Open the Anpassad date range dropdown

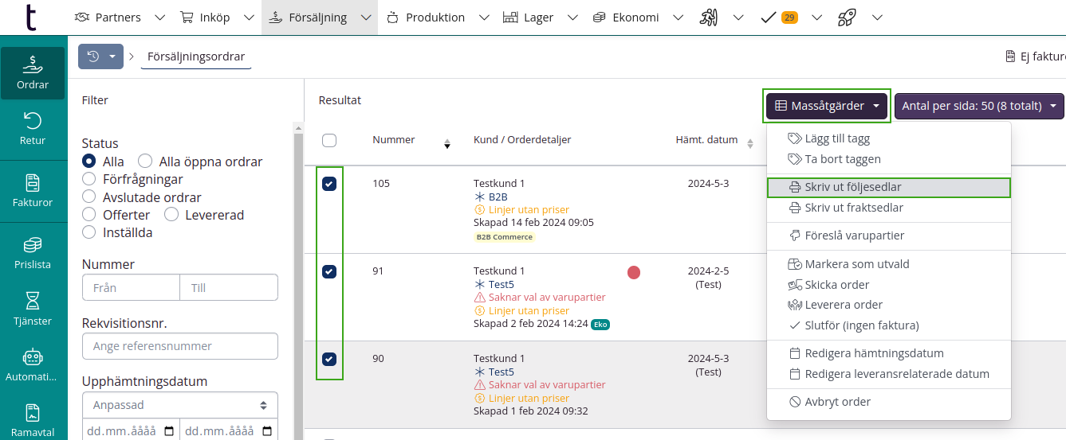click(180, 405)
